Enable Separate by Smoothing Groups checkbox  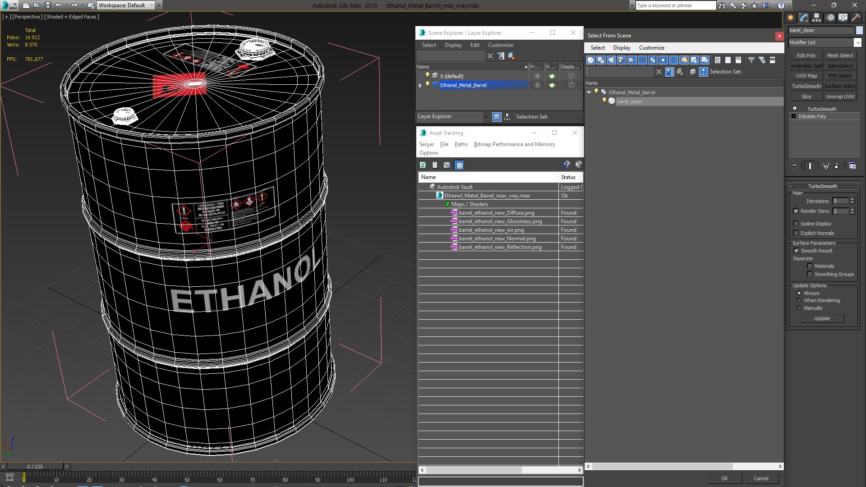click(810, 274)
